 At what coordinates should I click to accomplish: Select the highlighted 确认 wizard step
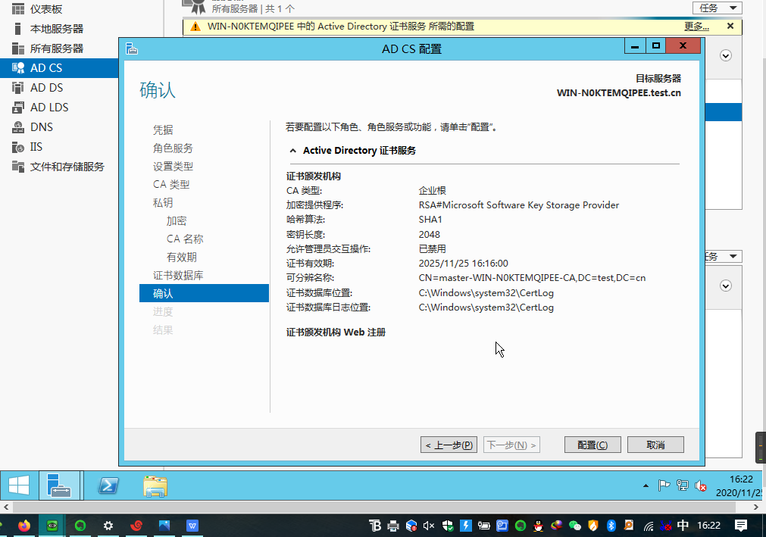tap(204, 293)
